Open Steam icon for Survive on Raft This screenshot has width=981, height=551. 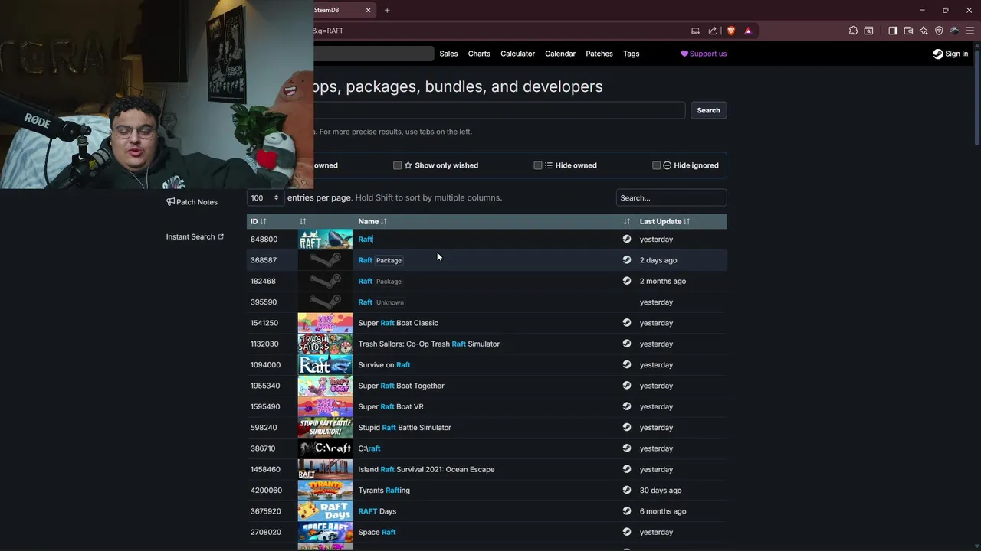click(x=627, y=364)
